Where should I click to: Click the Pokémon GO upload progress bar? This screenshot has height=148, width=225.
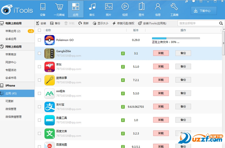point(176,38)
